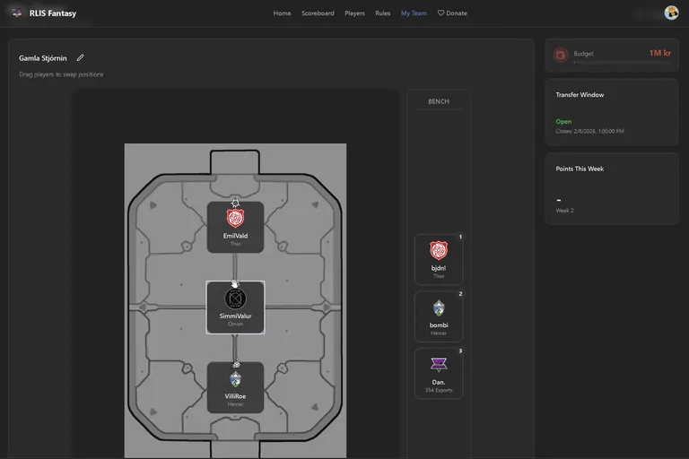Click VilliRoe's Hamar team crest
This screenshot has height=459, width=689.
pos(235,379)
